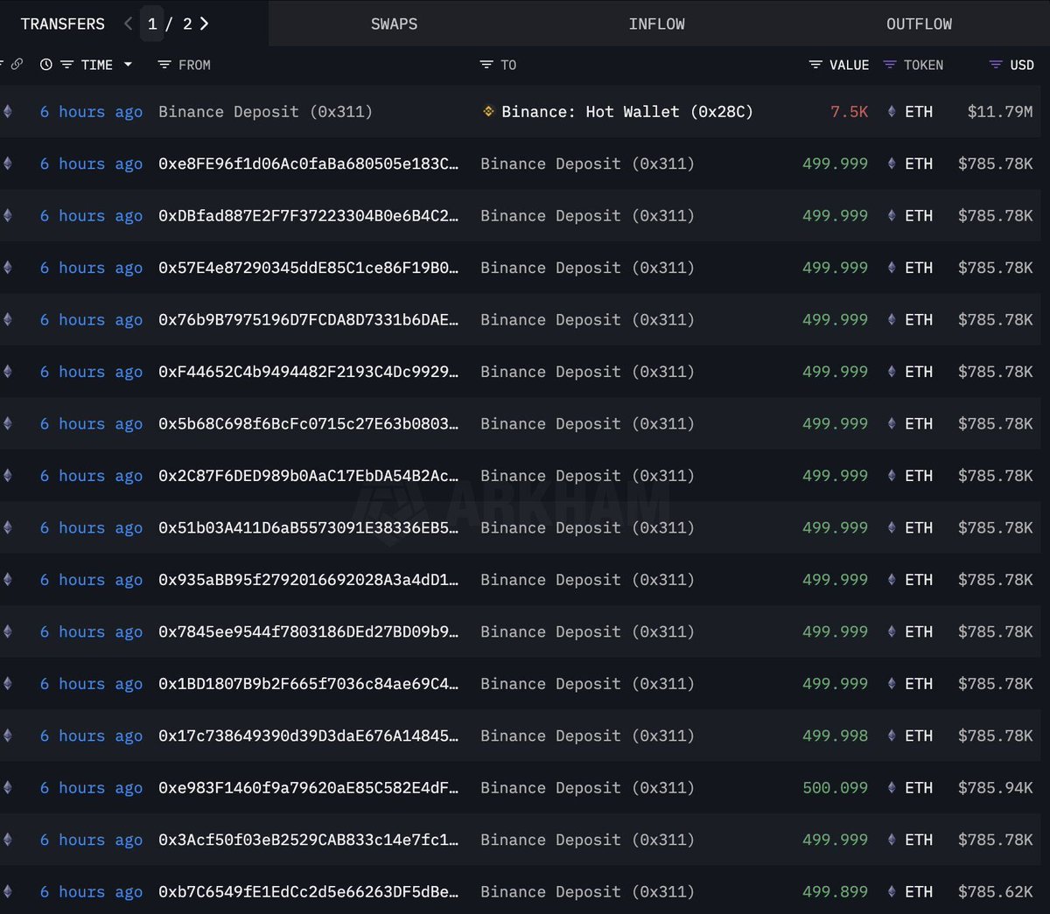Open the transaction link icon
Viewport: 1050px width, 914px height.
tap(17, 64)
